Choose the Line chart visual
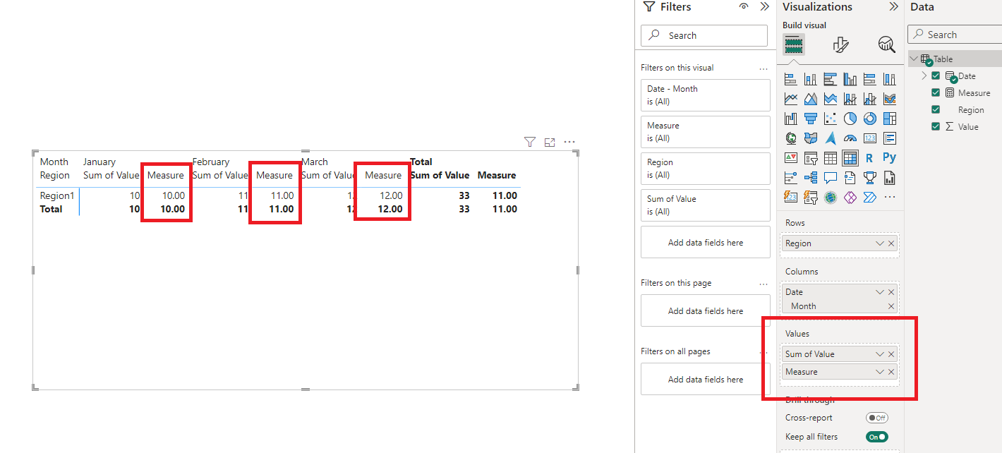Image resolution: width=1002 pixels, height=453 pixels. point(791,99)
